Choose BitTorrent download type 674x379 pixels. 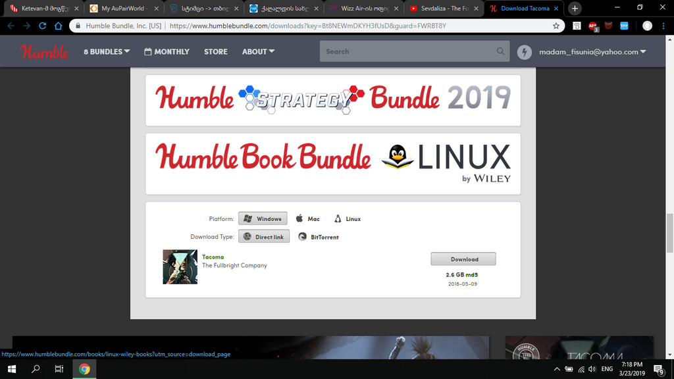click(319, 237)
